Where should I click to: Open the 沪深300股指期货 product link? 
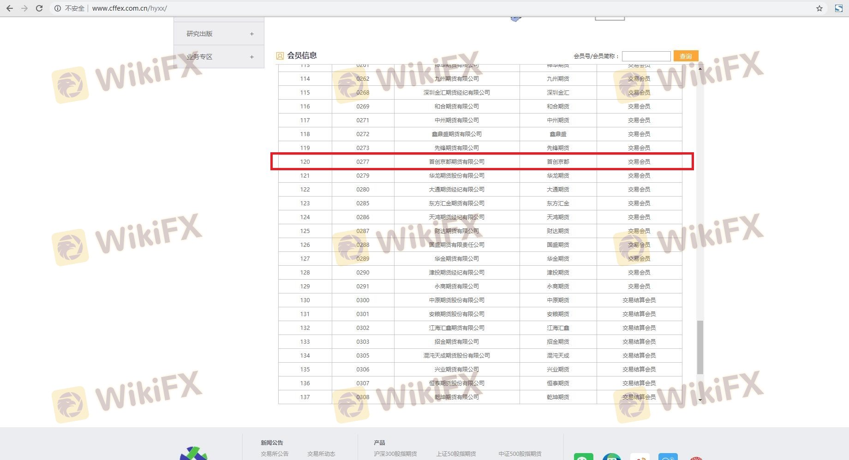tap(395, 454)
